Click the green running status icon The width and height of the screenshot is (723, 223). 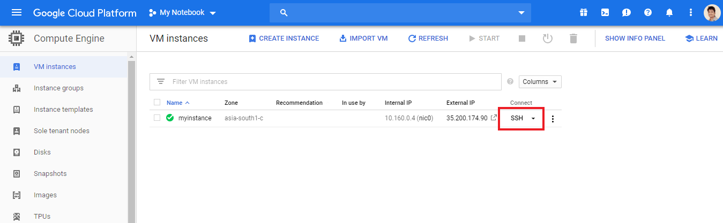(170, 118)
